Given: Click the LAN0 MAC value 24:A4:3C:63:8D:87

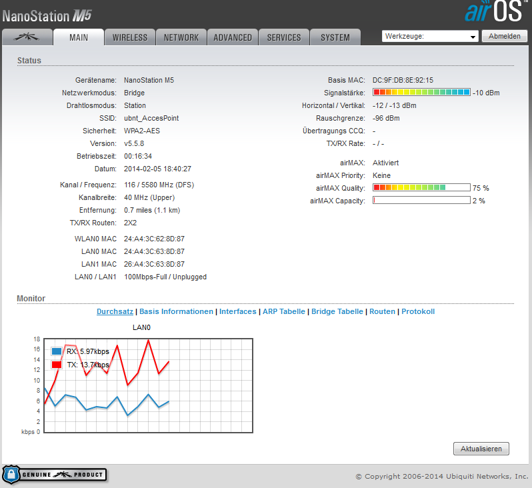Looking at the screenshot, I should coord(154,251).
